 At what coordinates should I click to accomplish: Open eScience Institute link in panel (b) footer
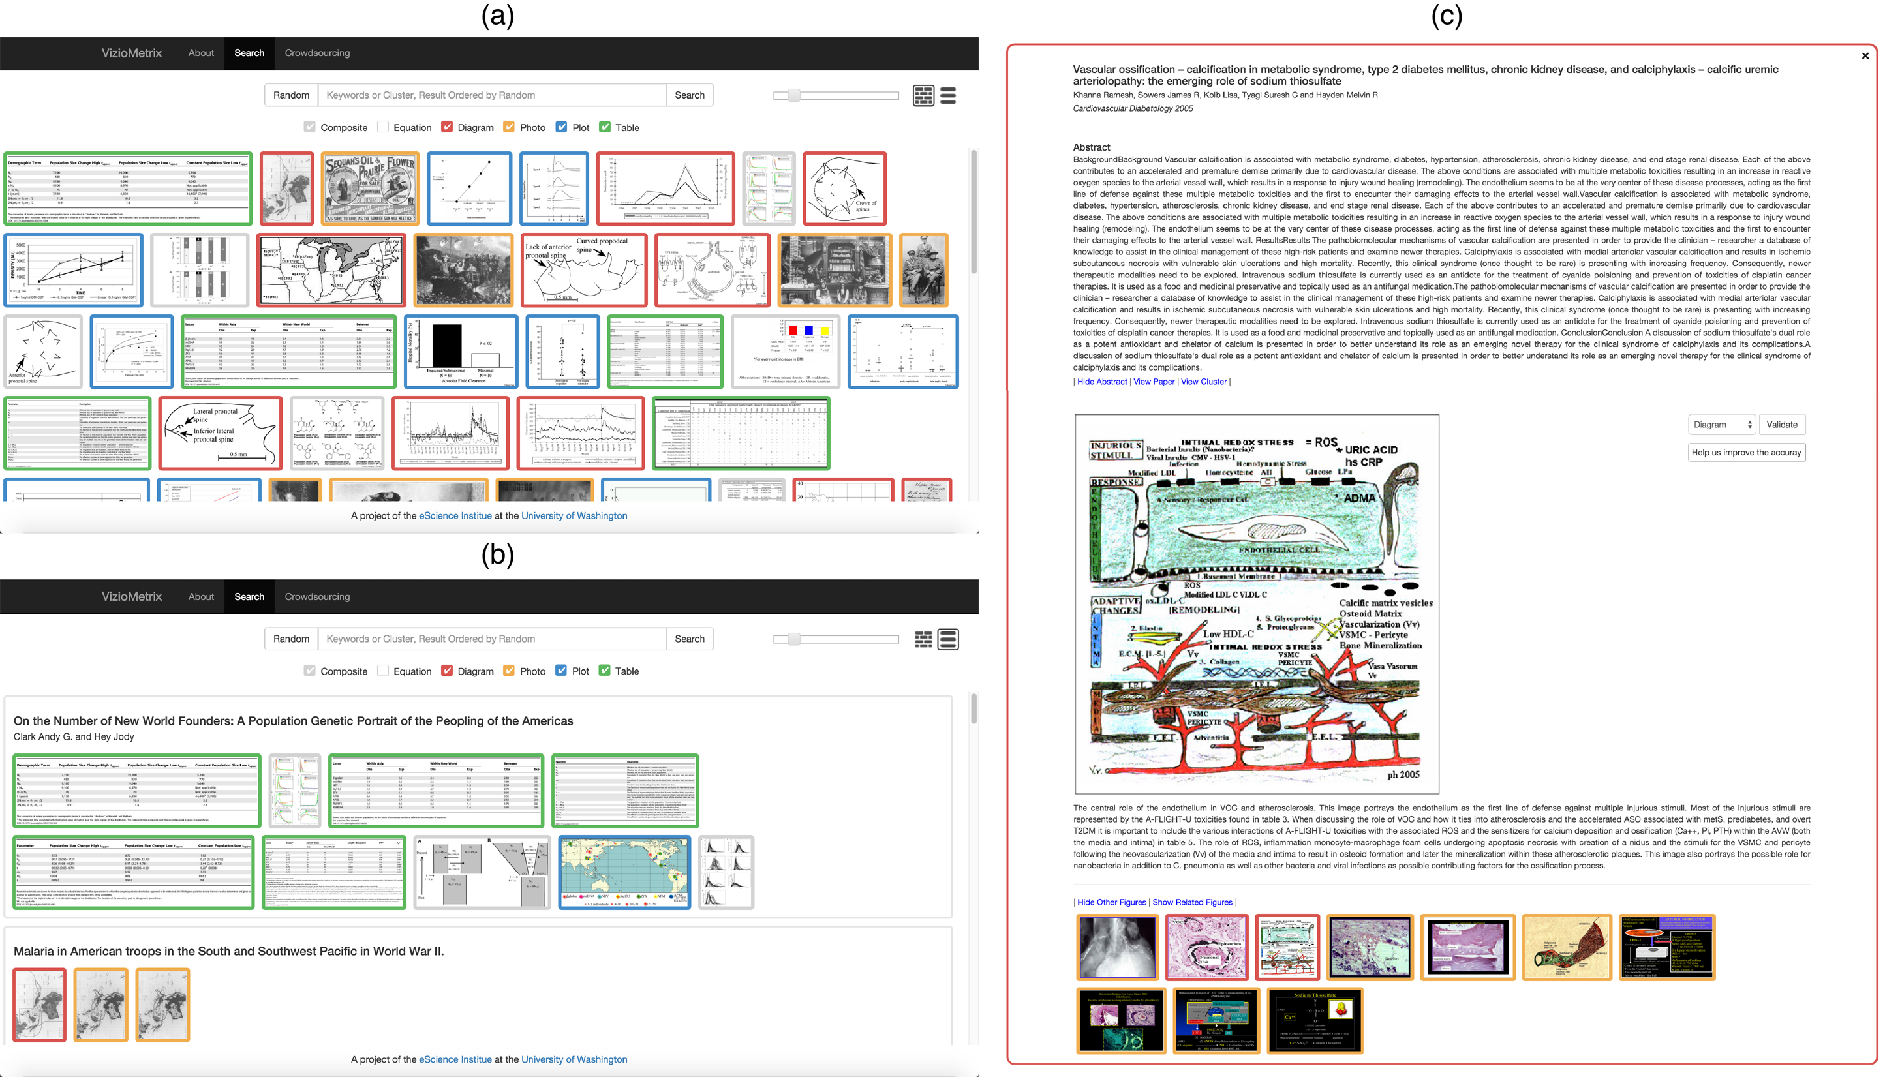455,1060
